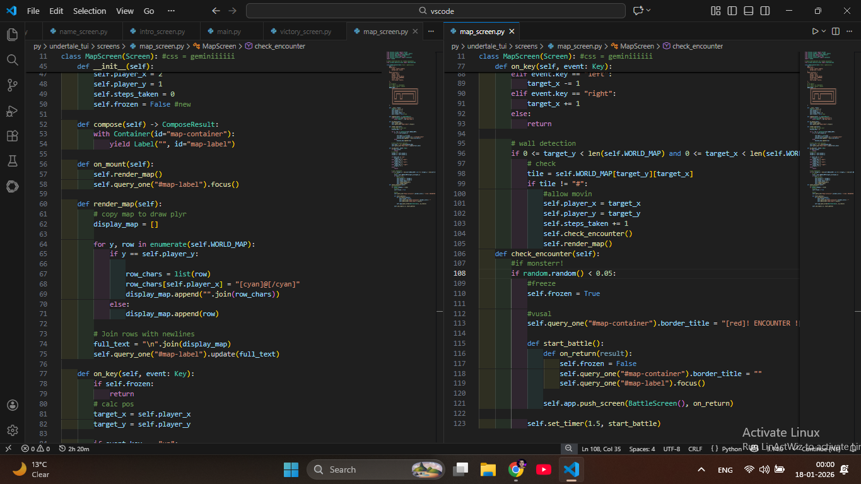861x484 pixels.
Task: Click the Run Python File play button
Action: pyautogui.click(x=815, y=31)
